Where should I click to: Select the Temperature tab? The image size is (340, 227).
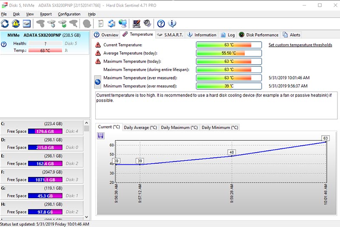(x=138, y=34)
